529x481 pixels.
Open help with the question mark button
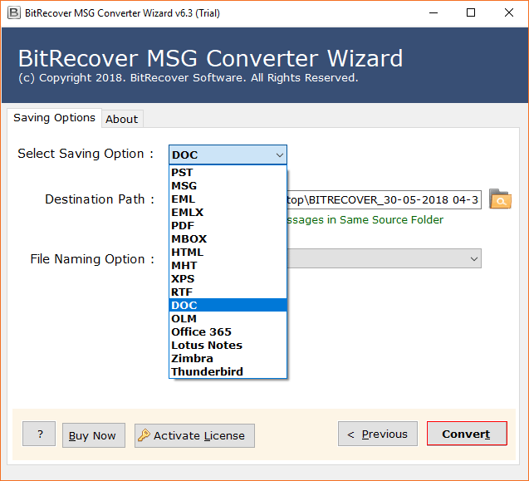pos(39,434)
